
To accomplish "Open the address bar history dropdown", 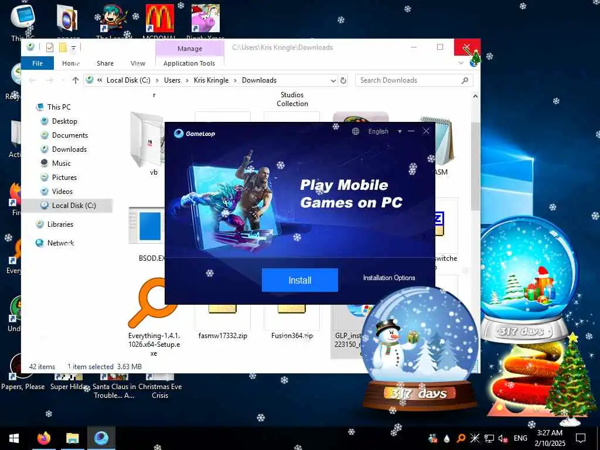I will click(333, 80).
